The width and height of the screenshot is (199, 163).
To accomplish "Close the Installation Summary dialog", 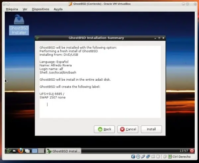I will pyautogui.click(x=163, y=38).
